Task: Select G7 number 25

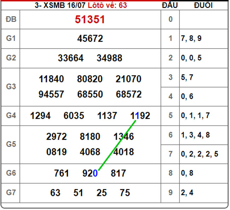Action: pos(102,193)
